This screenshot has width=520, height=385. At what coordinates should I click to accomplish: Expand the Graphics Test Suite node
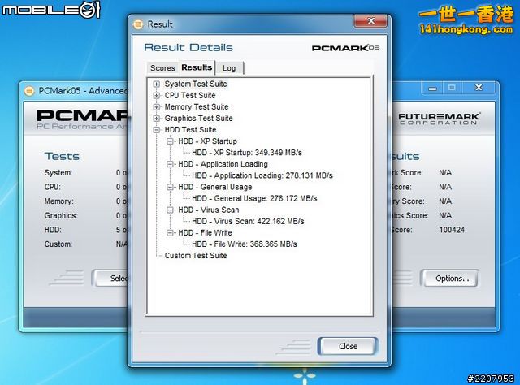[x=157, y=118]
